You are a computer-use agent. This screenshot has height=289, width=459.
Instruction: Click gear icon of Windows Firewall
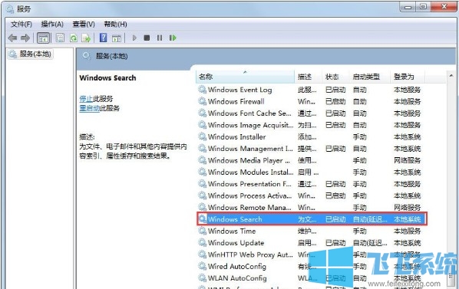pyautogui.click(x=203, y=101)
